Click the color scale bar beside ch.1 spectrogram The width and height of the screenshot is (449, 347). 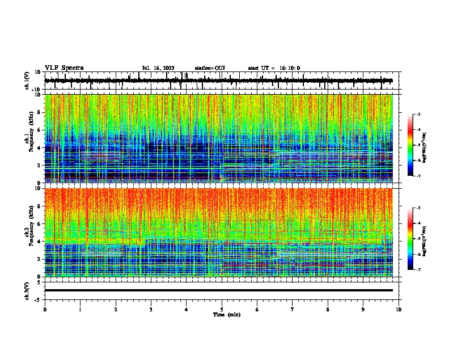coord(410,145)
